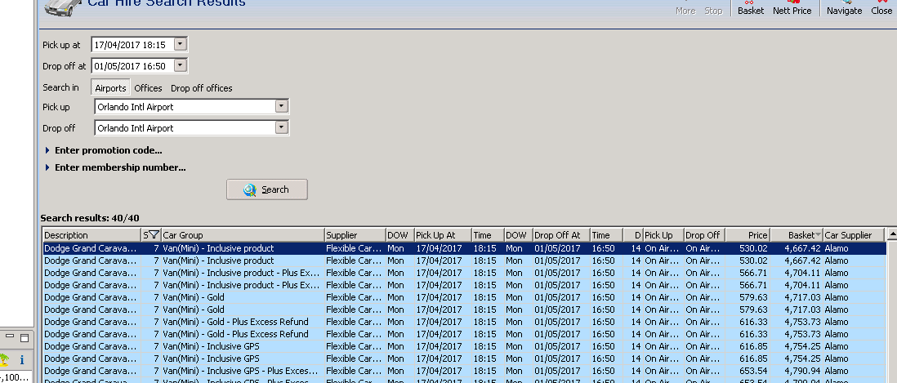Switch to the Offices search tab
897x383 pixels.
148,88
